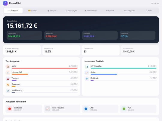Image resolution: width=162 pixels, height=121 pixels.
Task: Click the DKB bank label
Action: pyautogui.click(x=91, y=108)
